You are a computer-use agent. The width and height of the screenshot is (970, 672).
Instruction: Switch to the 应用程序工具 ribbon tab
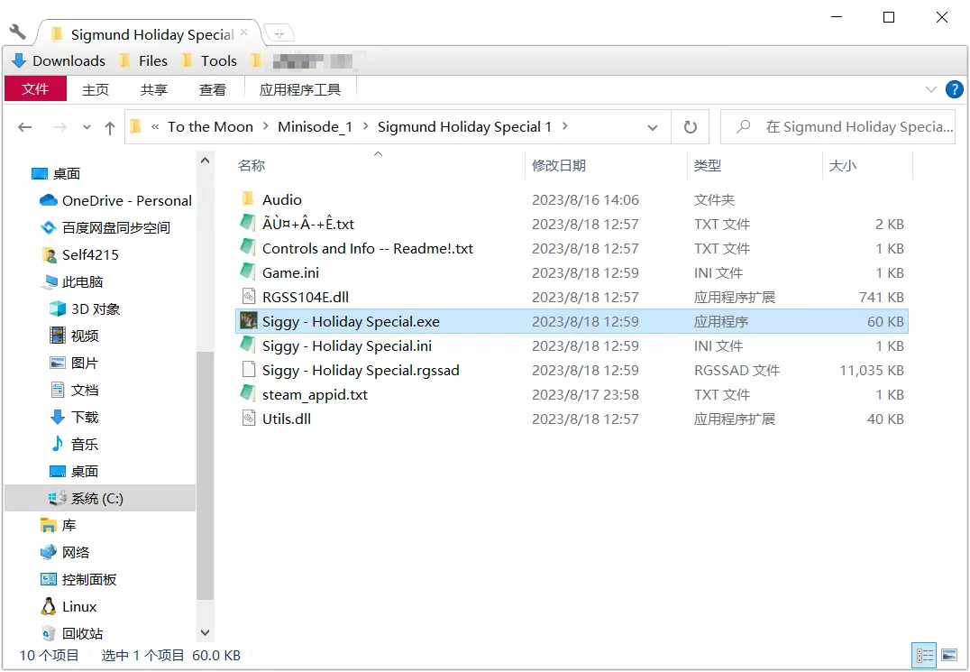(x=300, y=89)
